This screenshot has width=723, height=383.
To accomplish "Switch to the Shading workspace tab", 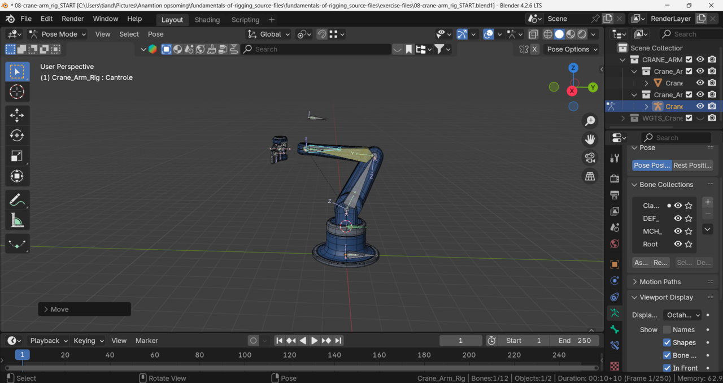I will [x=207, y=20].
